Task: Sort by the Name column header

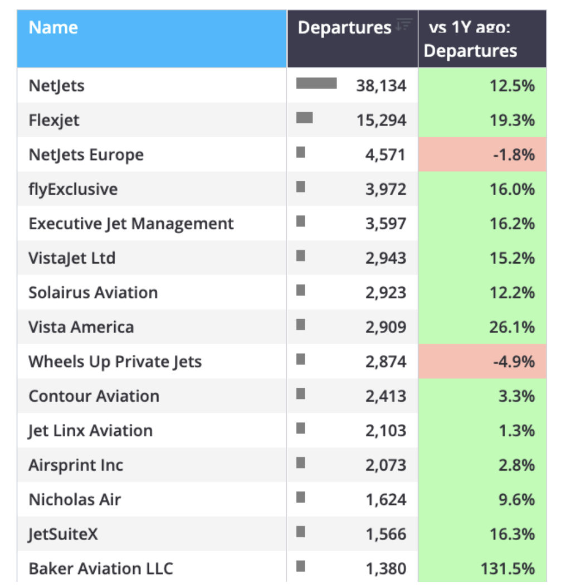Action: click(53, 28)
